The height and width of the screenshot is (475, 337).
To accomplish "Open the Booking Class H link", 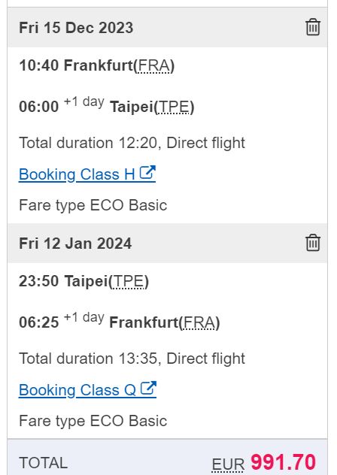I will (87, 174).
